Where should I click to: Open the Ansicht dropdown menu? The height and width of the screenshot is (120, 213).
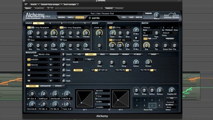[35, 4]
